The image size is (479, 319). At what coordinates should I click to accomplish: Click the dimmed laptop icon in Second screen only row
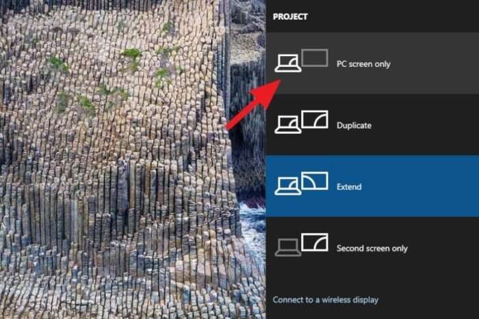click(288, 248)
